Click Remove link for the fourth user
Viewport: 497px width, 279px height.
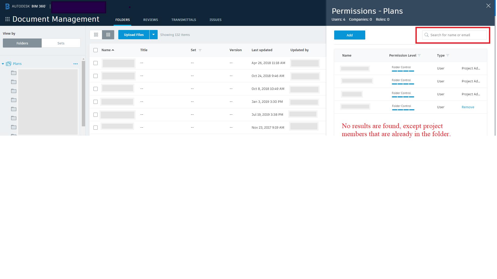[468, 107]
